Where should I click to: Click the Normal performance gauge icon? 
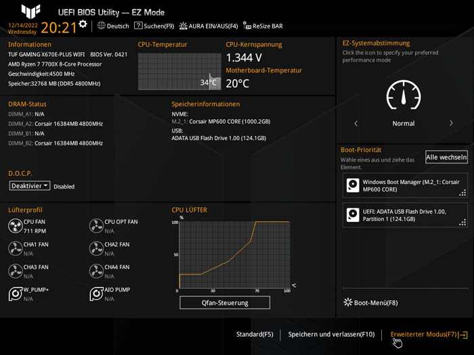pos(404,95)
